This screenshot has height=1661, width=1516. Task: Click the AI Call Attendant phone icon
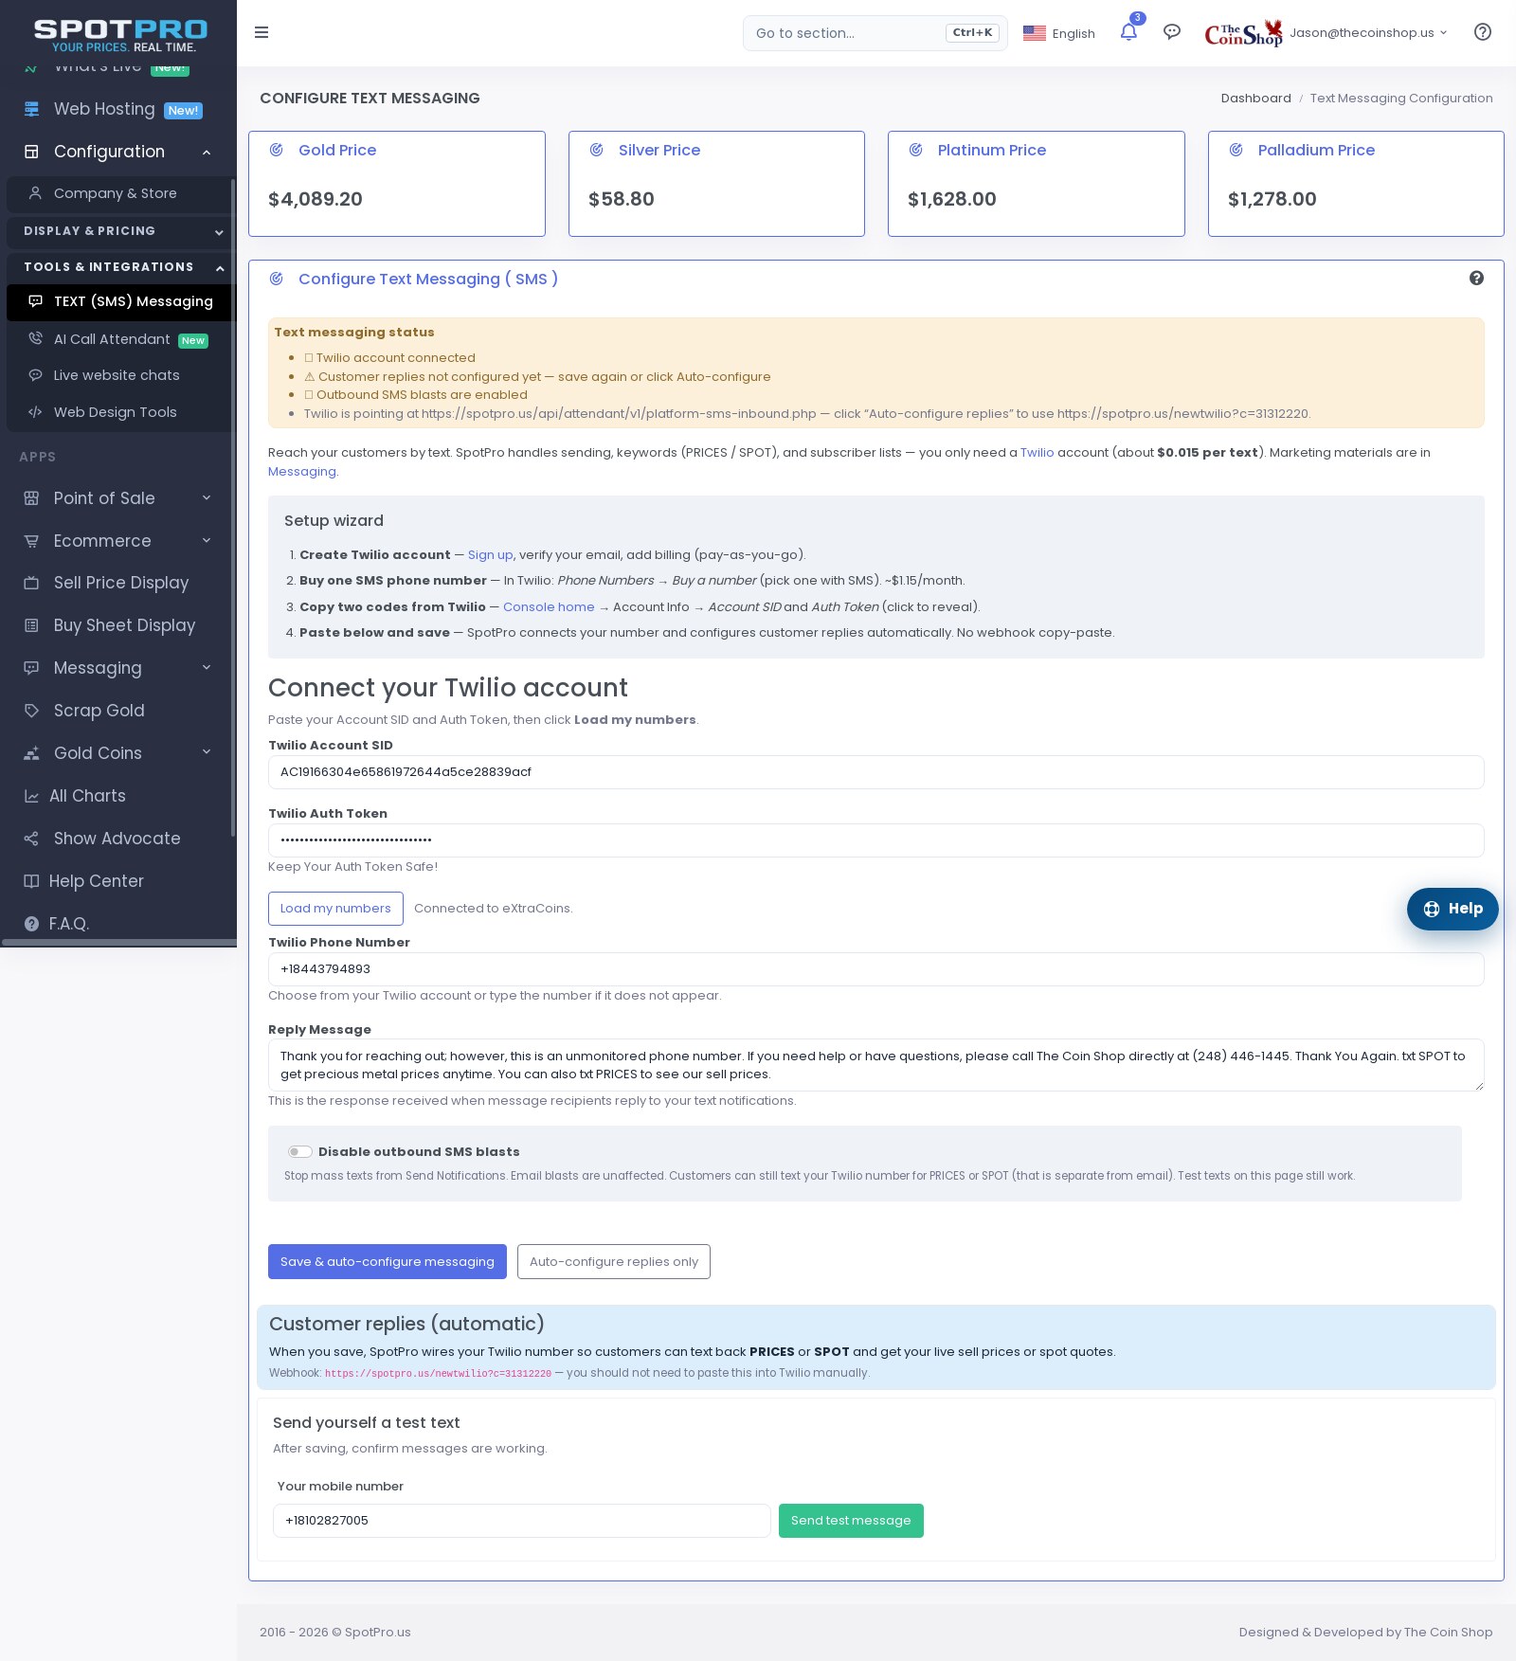tap(35, 338)
